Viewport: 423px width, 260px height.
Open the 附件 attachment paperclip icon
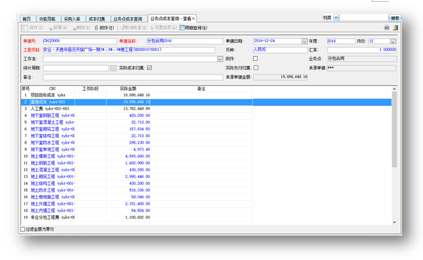(97, 27)
